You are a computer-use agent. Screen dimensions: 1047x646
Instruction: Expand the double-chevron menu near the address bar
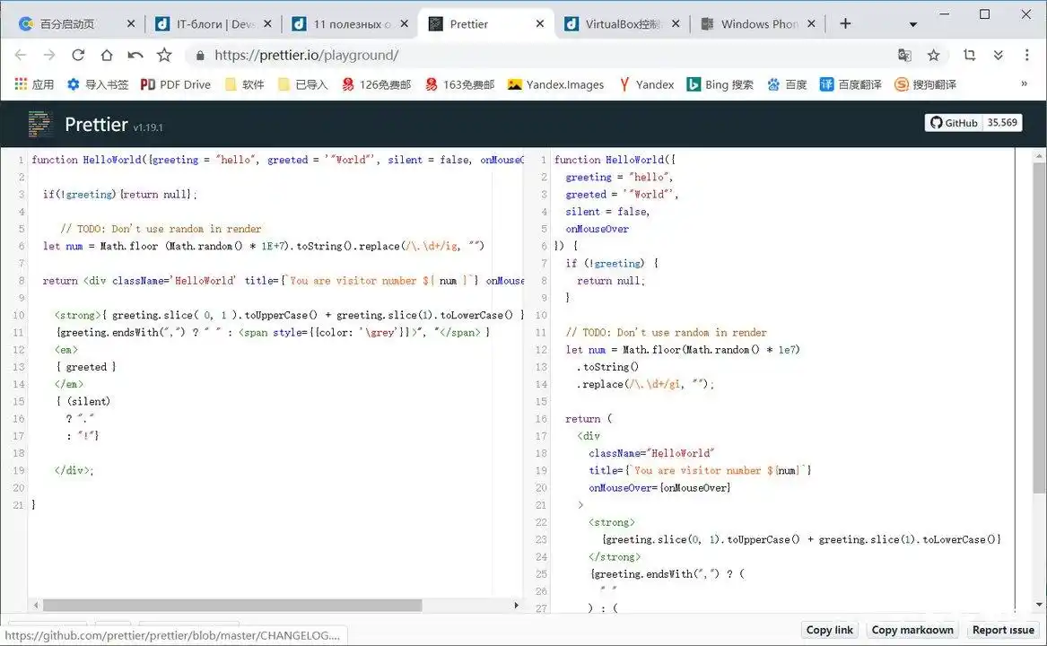pyautogui.click(x=998, y=55)
